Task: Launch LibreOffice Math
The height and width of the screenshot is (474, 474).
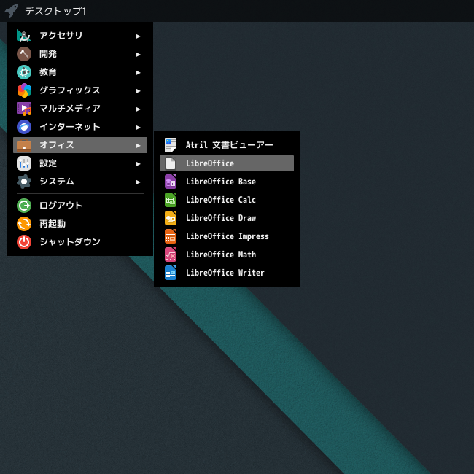Action: coord(227,255)
